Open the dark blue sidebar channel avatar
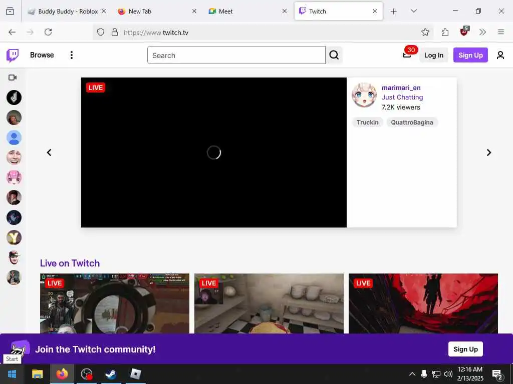The width and height of the screenshot is (513, 384). click(x=14, y=217)
